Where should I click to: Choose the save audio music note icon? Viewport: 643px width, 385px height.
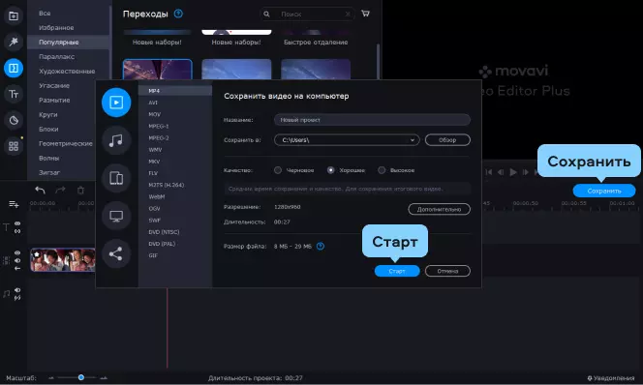116,140
